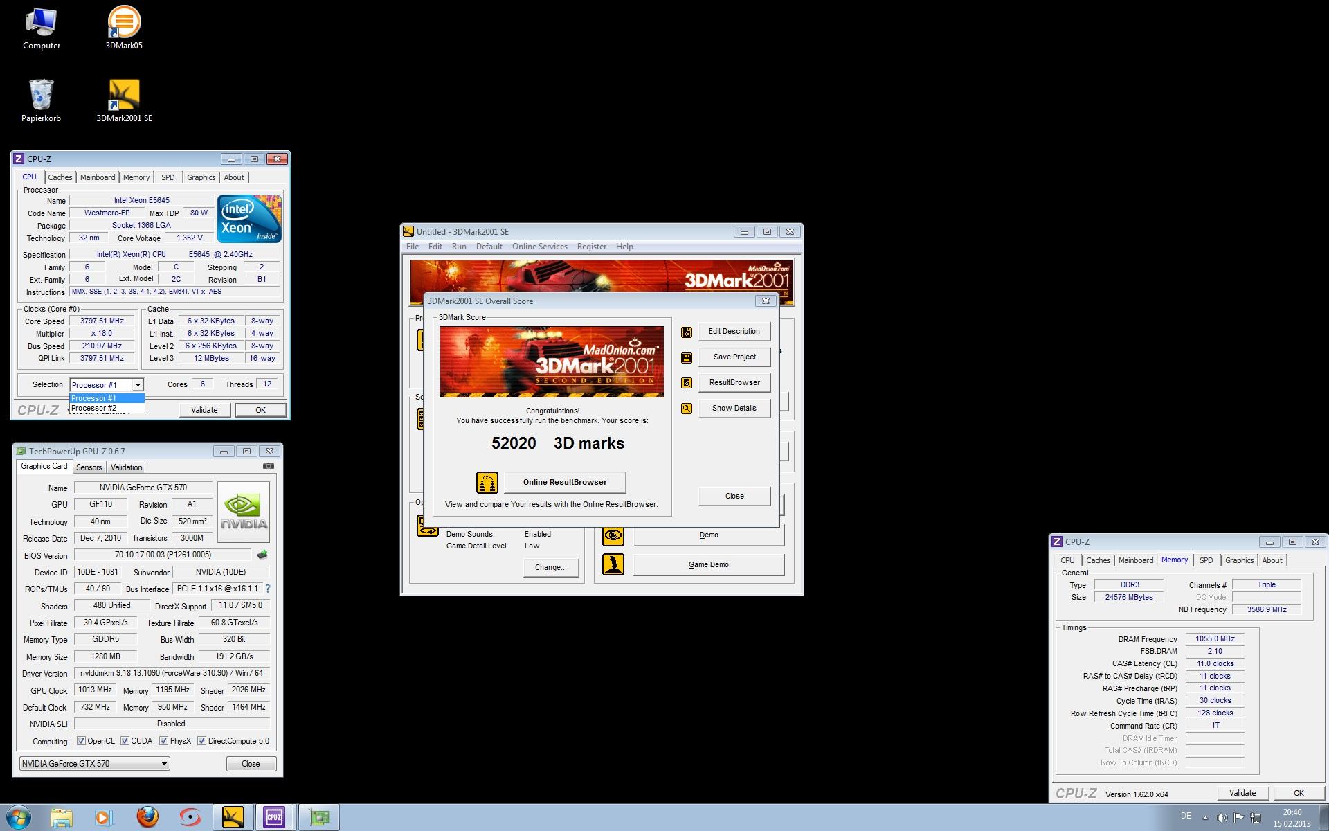
Task: Select Processor #1 from the list
Action: pyautogui.click(x=107, y=398)
